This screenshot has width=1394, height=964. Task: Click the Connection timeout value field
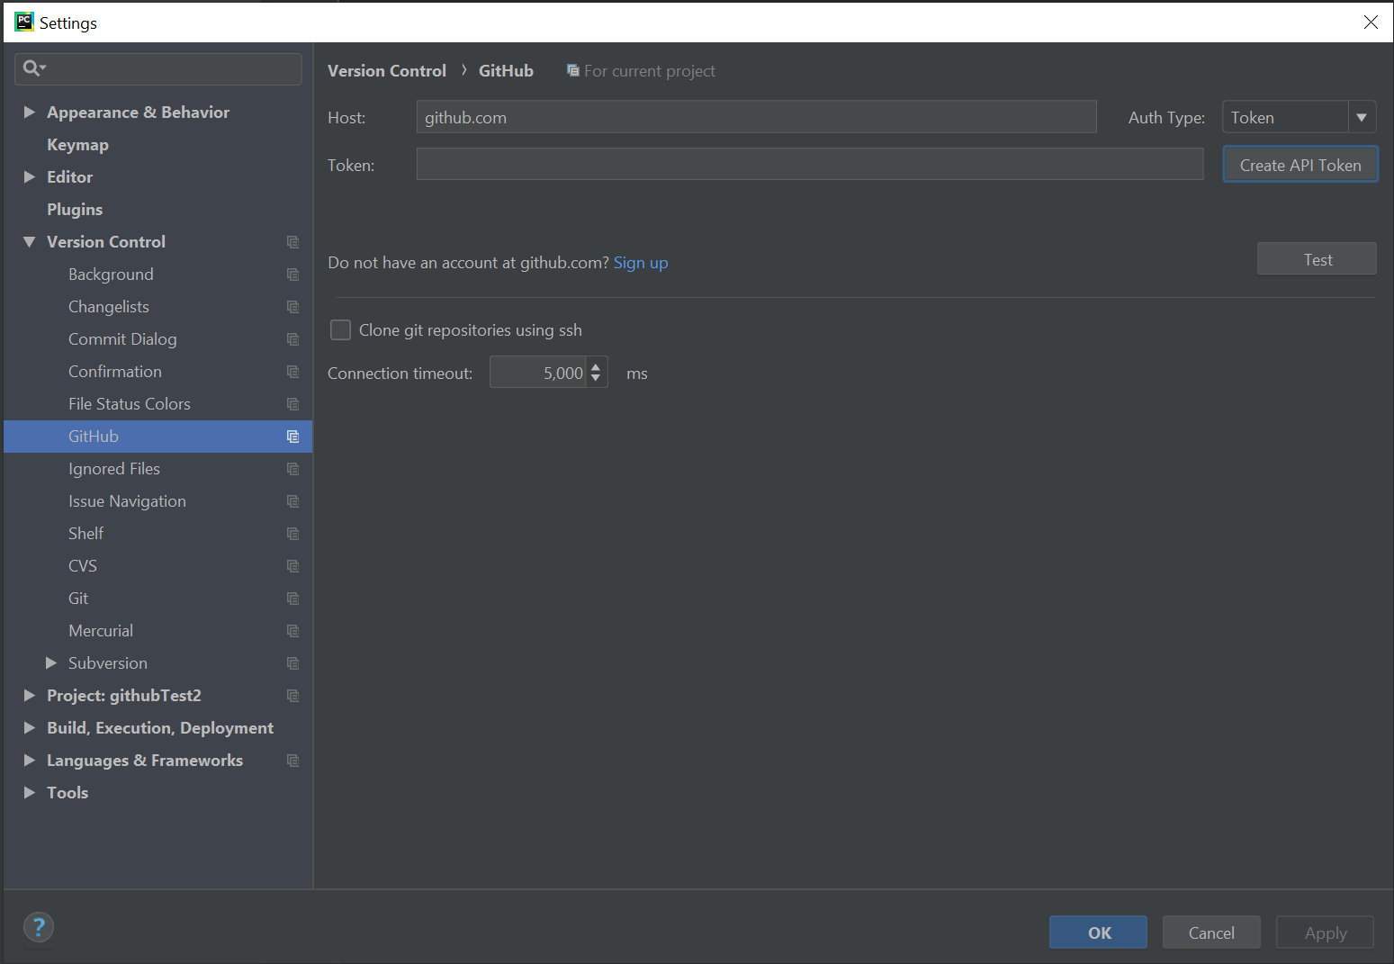pos(538,373)
